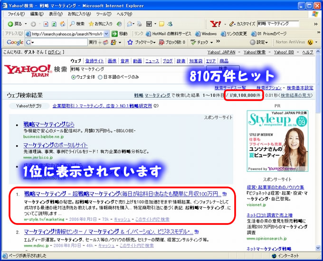The image size is (323, 261).
Task: Open result 2 マーケティング情報センター link
Action: click(x=109, y=232)
